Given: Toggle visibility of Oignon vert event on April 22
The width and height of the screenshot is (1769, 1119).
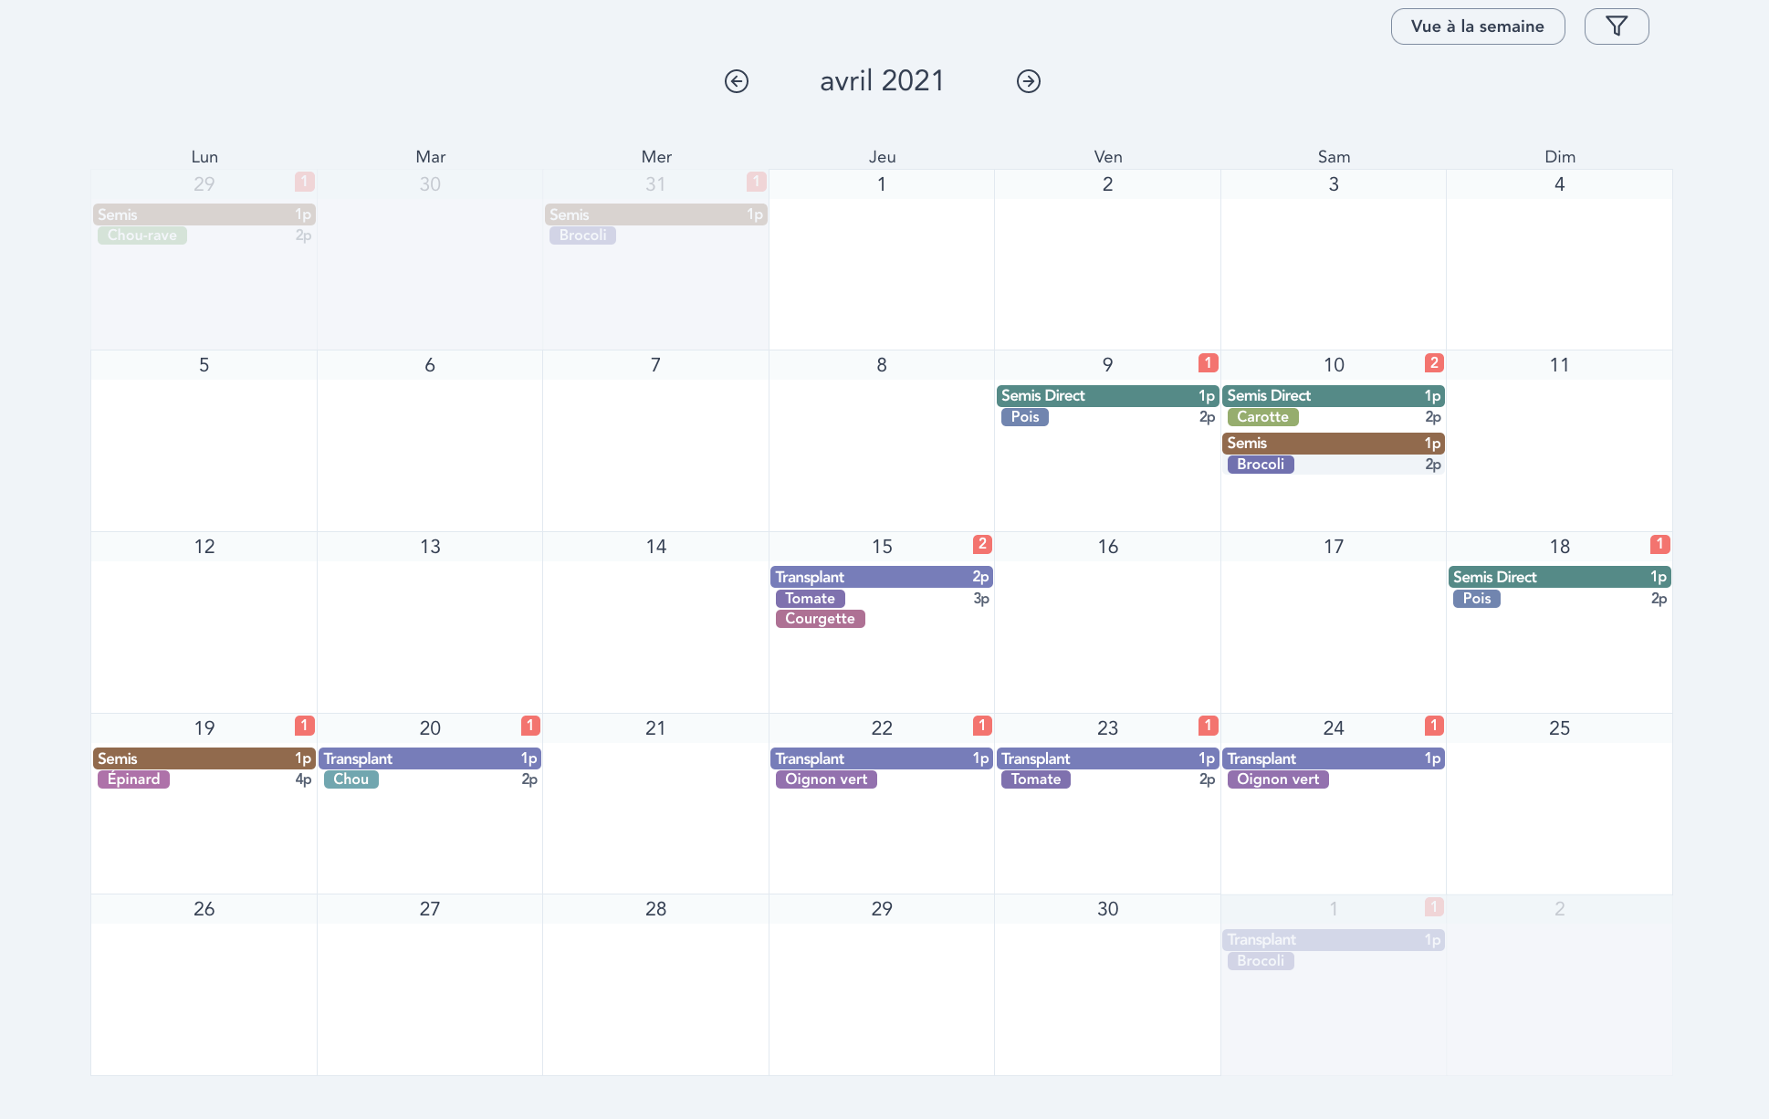Looking at the screenshot, I should 824,779.
